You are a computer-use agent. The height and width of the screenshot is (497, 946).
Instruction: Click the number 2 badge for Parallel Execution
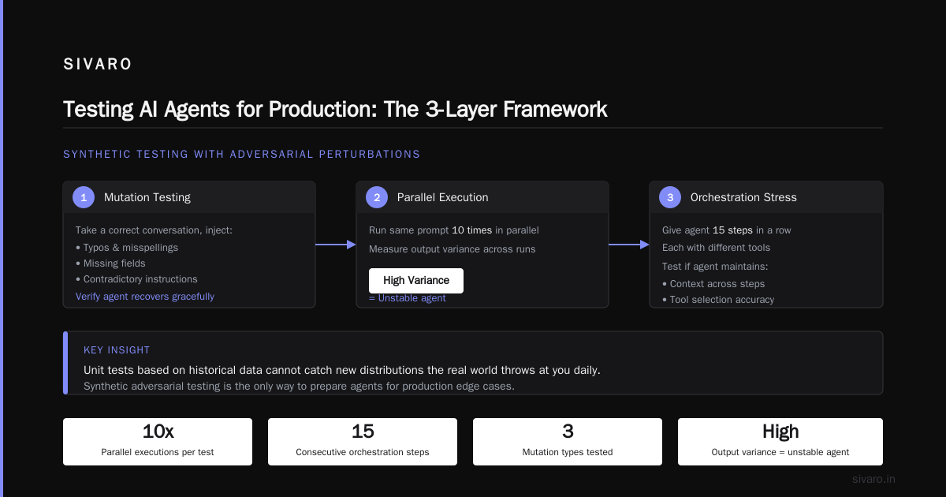coord(377,197)
